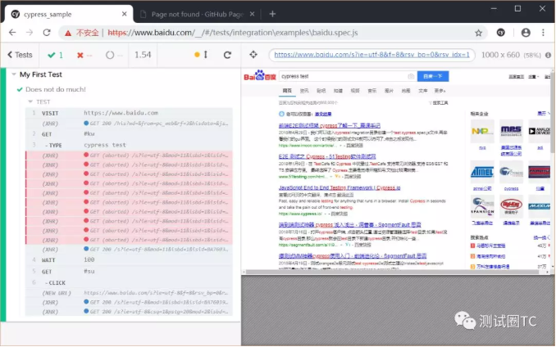Open JavaScript End to End Testing Framework result

tap(340, 187)
